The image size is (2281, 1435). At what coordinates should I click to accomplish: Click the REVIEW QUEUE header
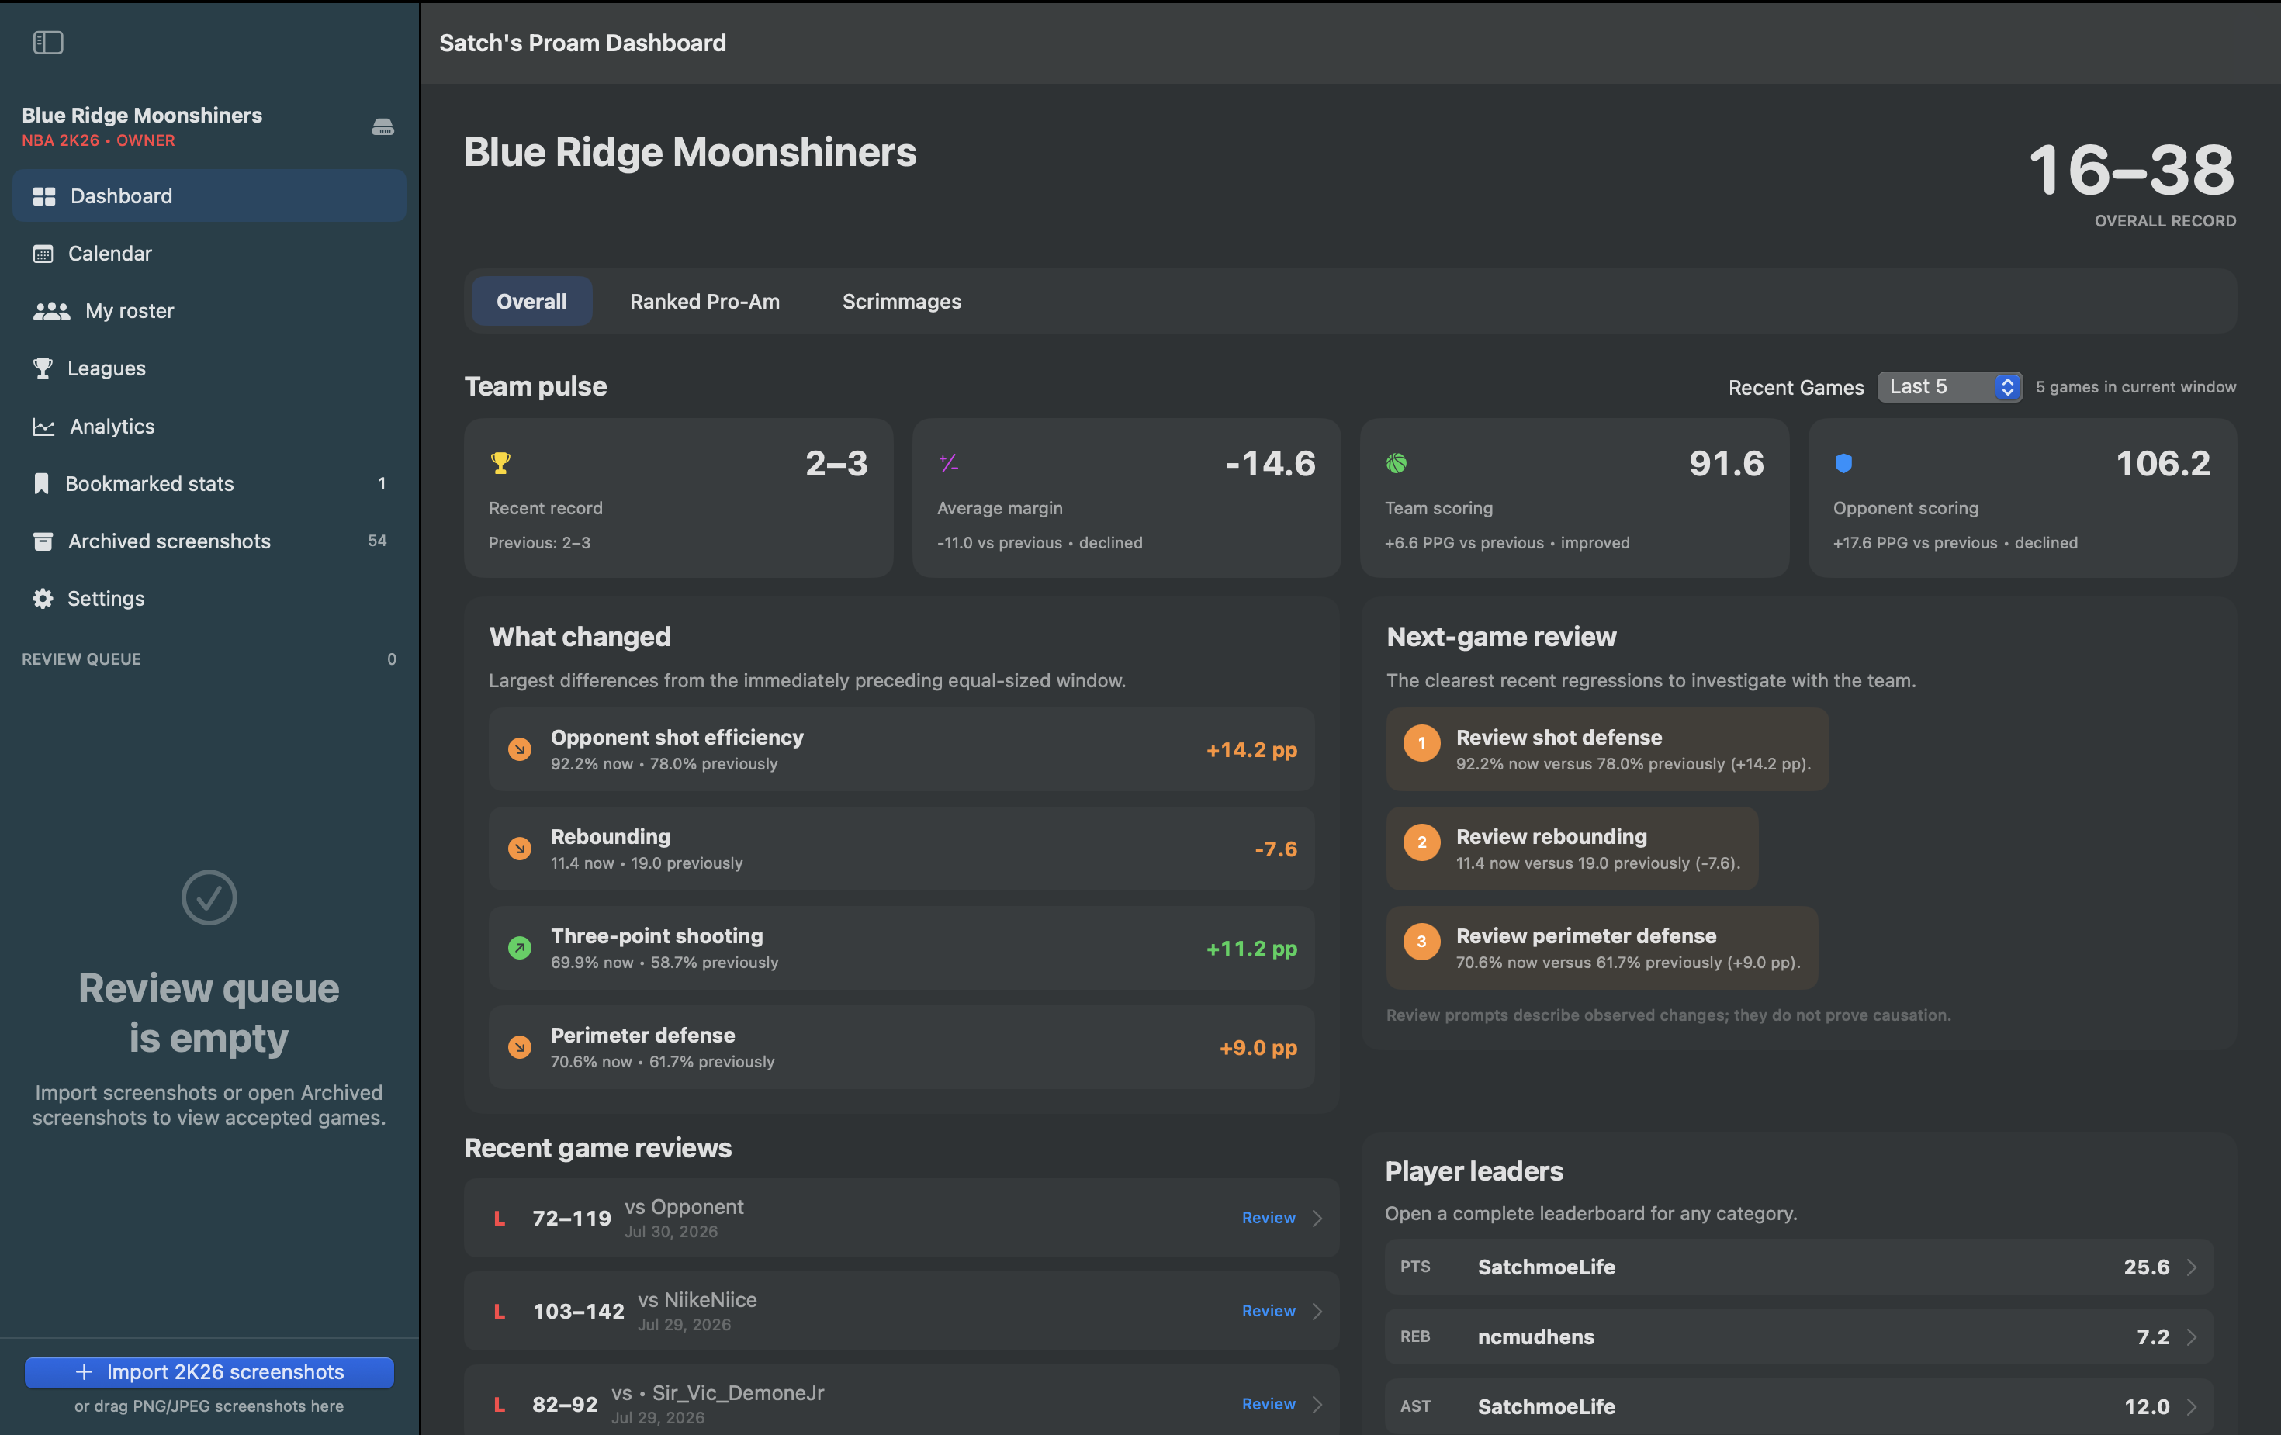[x=81, y=659]
